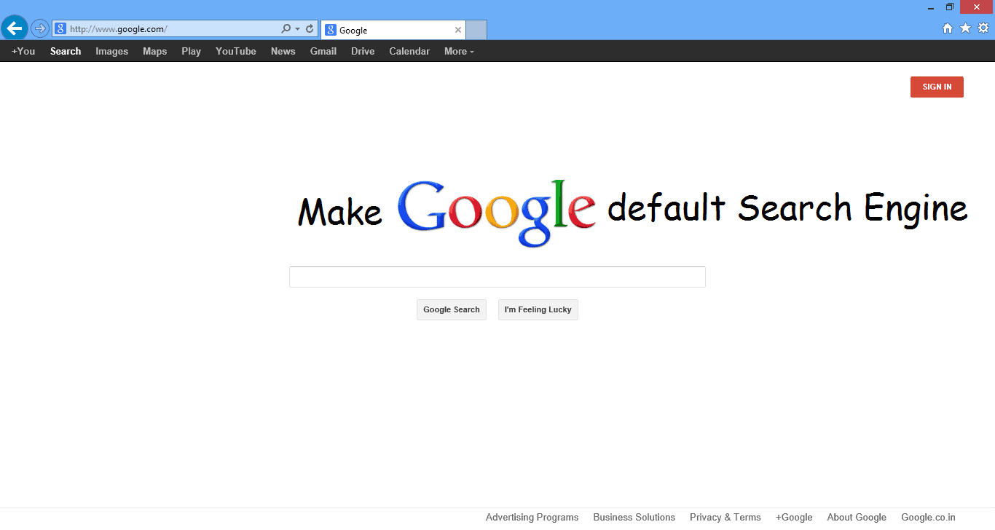Image resolution: width=995 pixels, height=530 pixels.
Task: Select Search in the Google bar
Action: tap(66, 51)
